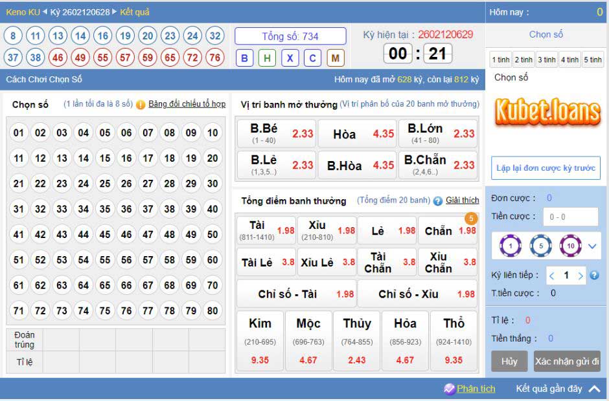Open the 5 tinh tab
Viewport: 609px width, 401px height.
coord(592,60)
